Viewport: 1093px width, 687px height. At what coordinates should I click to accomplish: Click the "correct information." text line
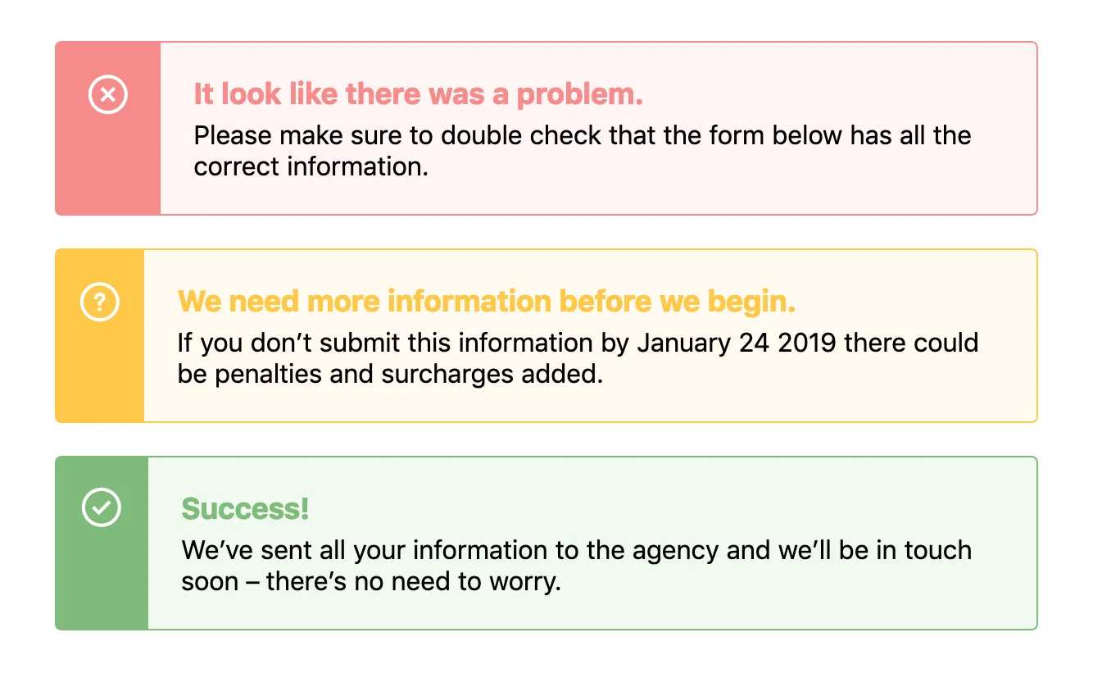[311, 166]
